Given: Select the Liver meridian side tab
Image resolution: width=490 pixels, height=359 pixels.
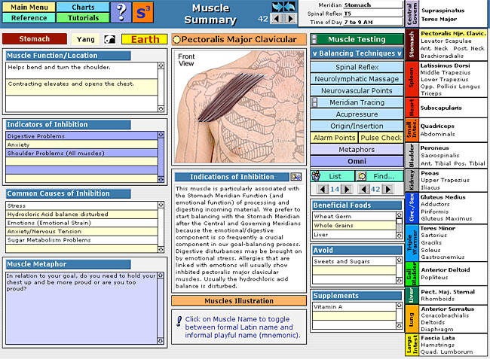Looking at the screenshot, I should pyautogui.click(x=412, y=295).
